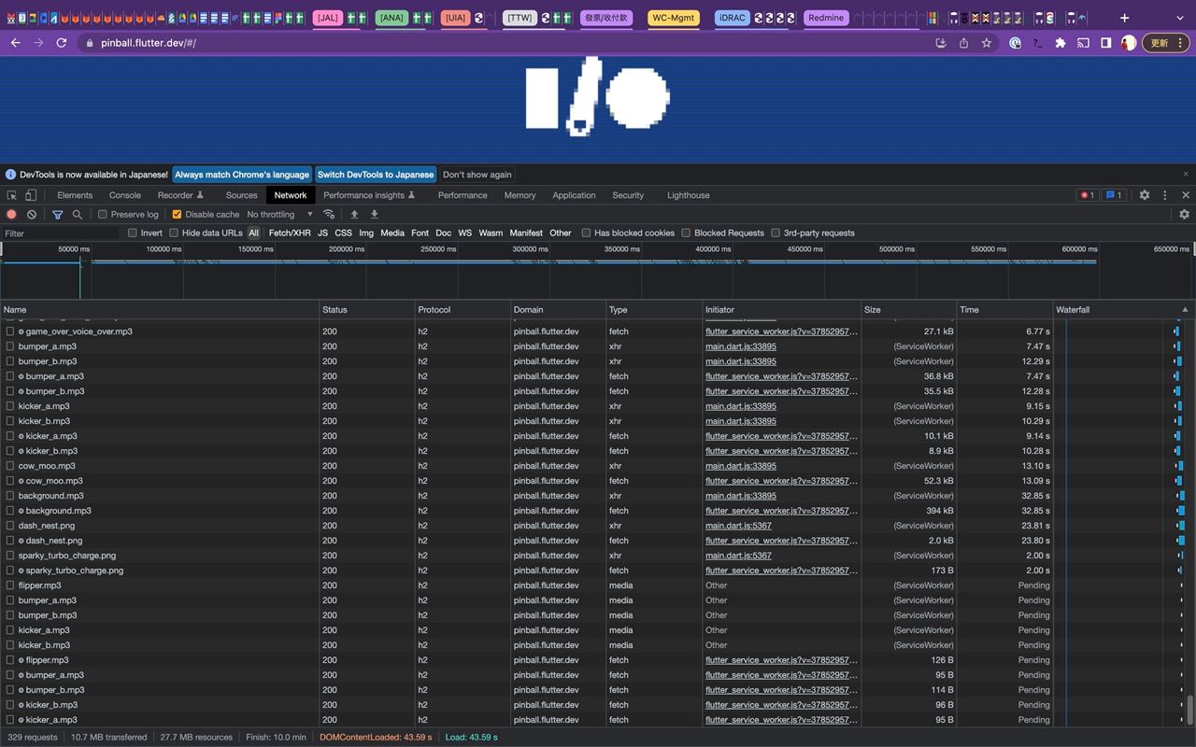Open the Lighthouse tab
The width and height of the screenshot is (1196, 747).
click(x=689, y=195)
